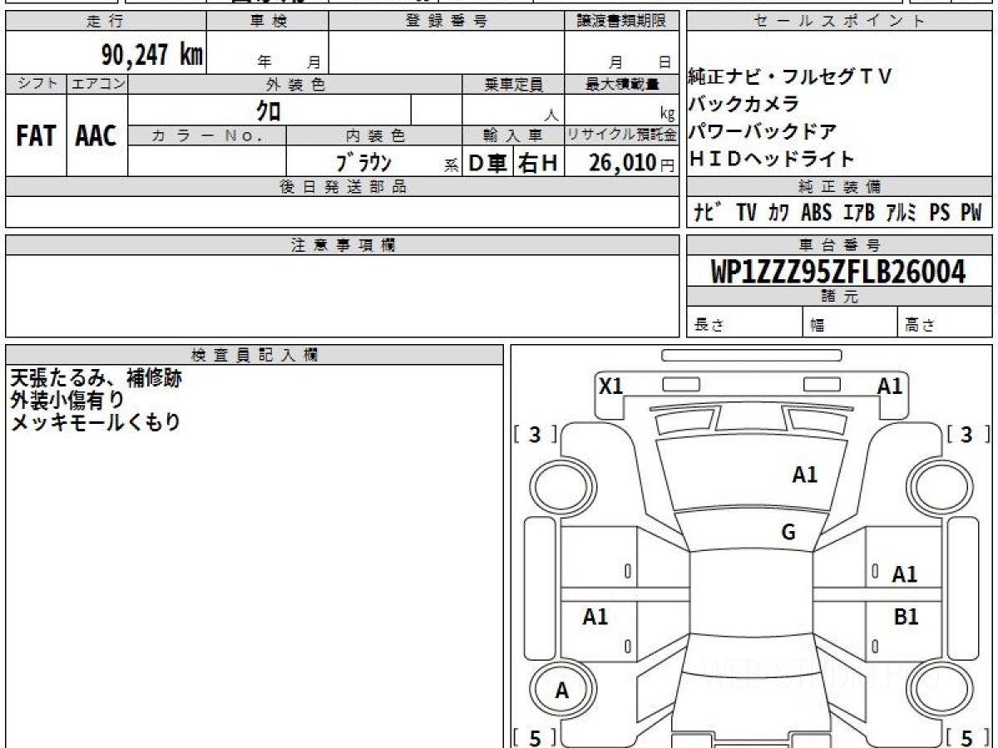Select the 諸元 heading
998x748 pixels.
(839, 297)
